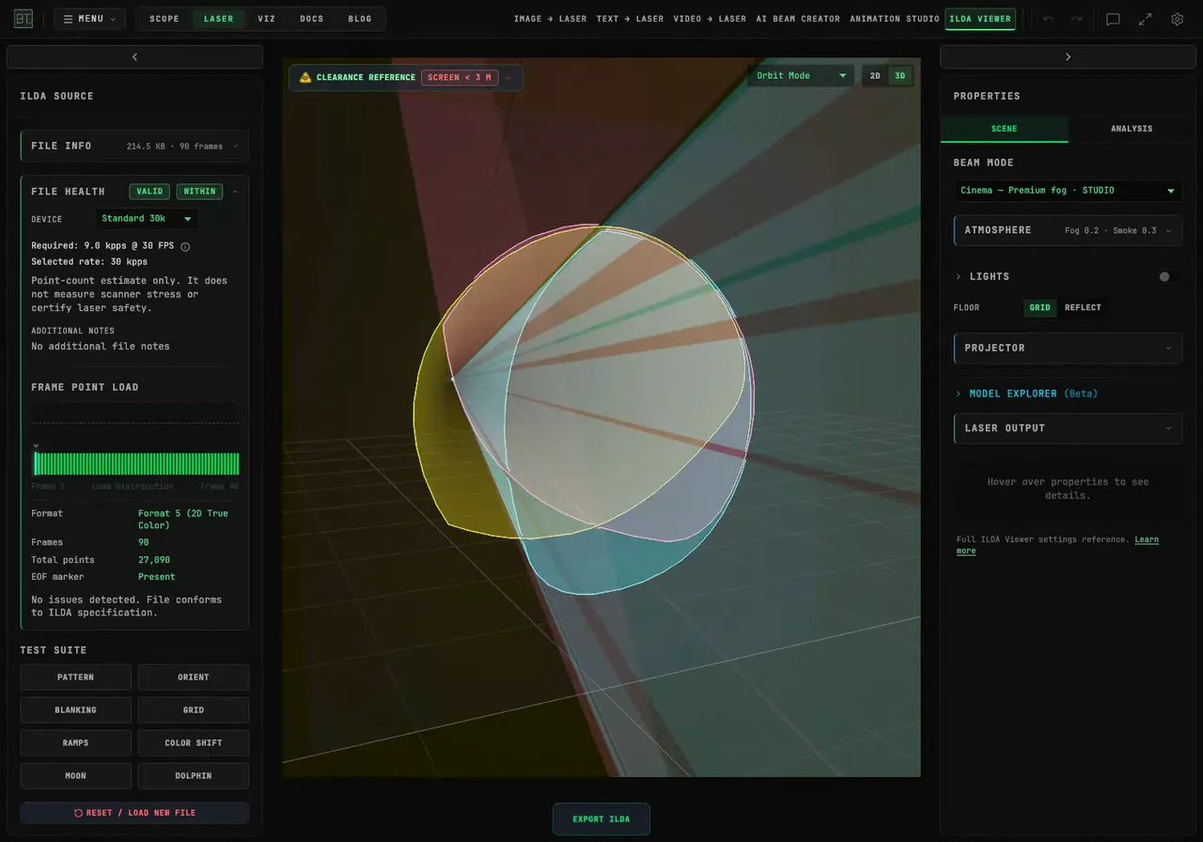Open the Orbit Mode dropdown

click(x=802, y=75)
